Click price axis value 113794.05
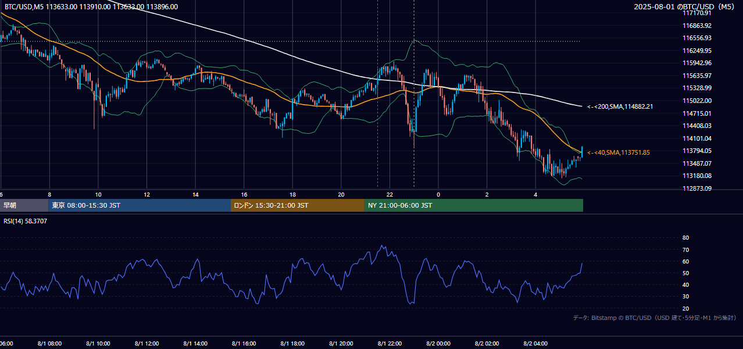Image resolution: width=743 pixels, height=349 pixels. click(697, 151)
